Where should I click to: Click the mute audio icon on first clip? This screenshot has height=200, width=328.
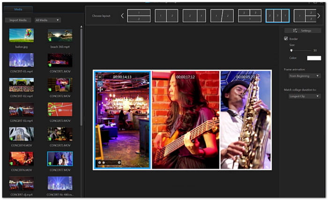pyautogui.click(x=100, y=84)
